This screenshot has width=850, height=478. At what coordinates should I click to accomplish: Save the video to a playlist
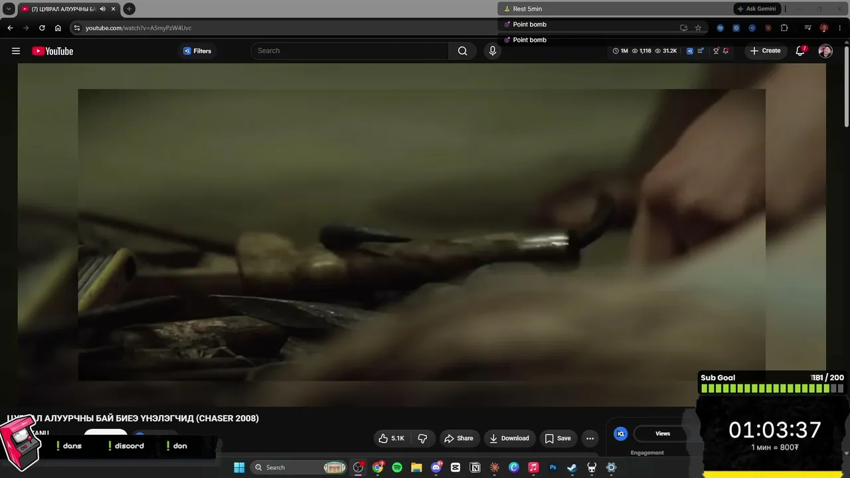(558, 438)
